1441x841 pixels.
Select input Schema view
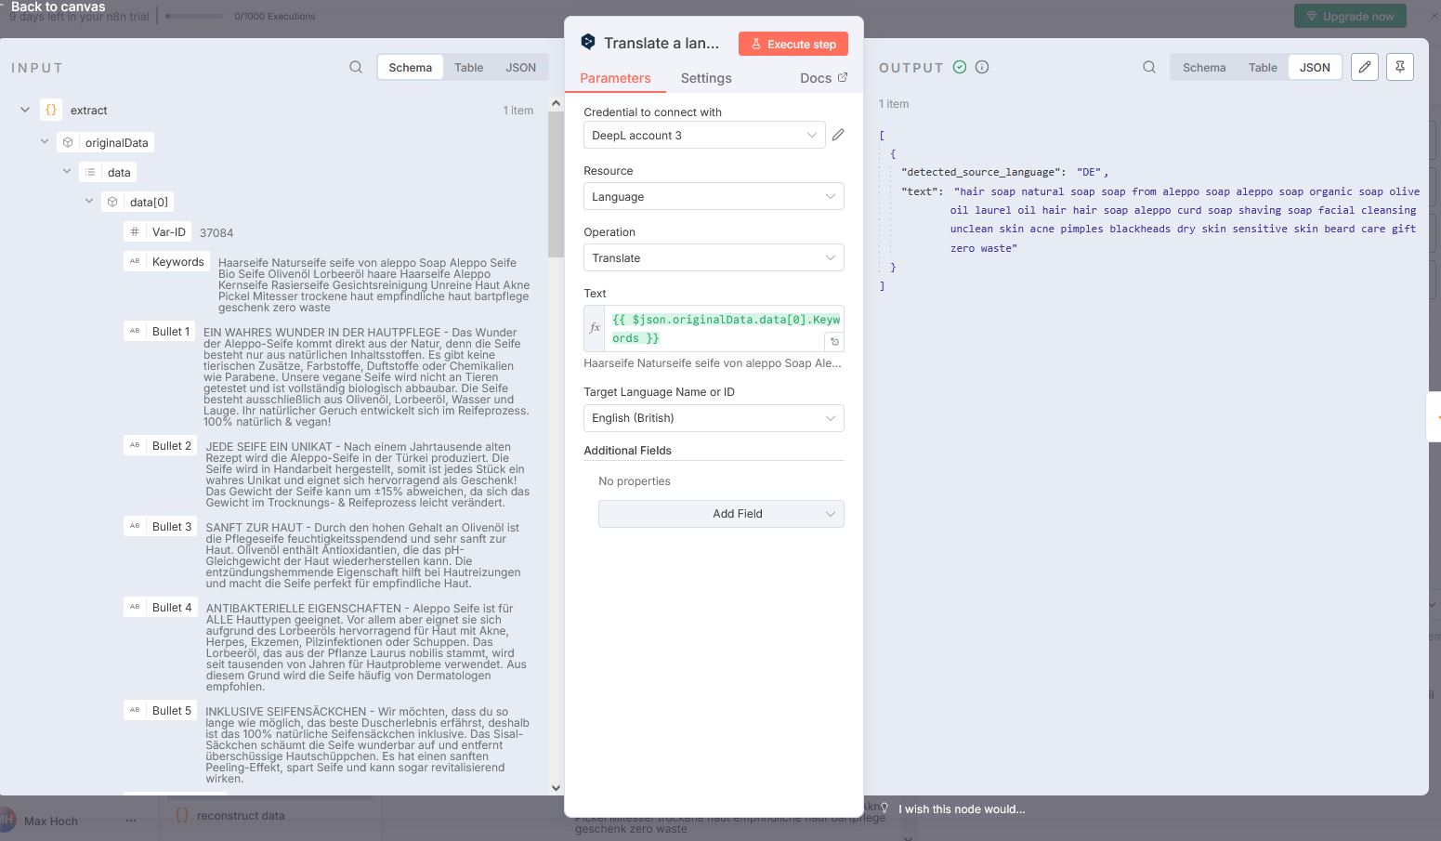point(410,67)
